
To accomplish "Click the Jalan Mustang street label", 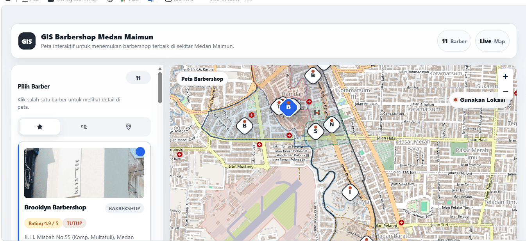I will (240, 167).
